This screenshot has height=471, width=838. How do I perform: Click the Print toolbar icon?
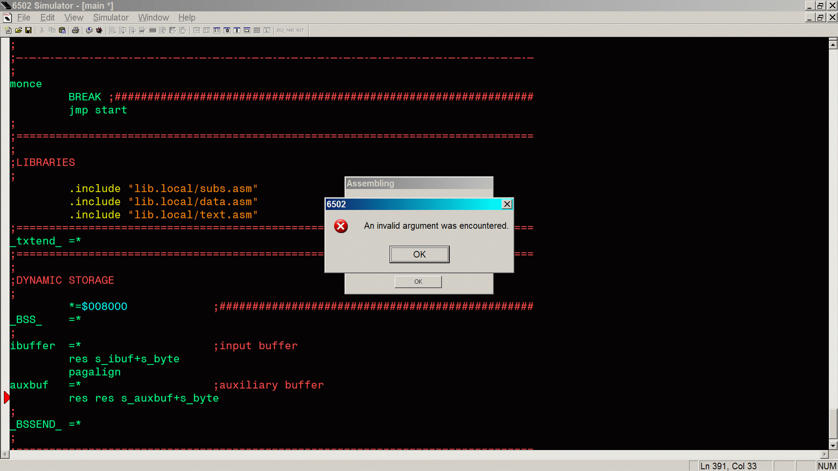pos(76,31)
